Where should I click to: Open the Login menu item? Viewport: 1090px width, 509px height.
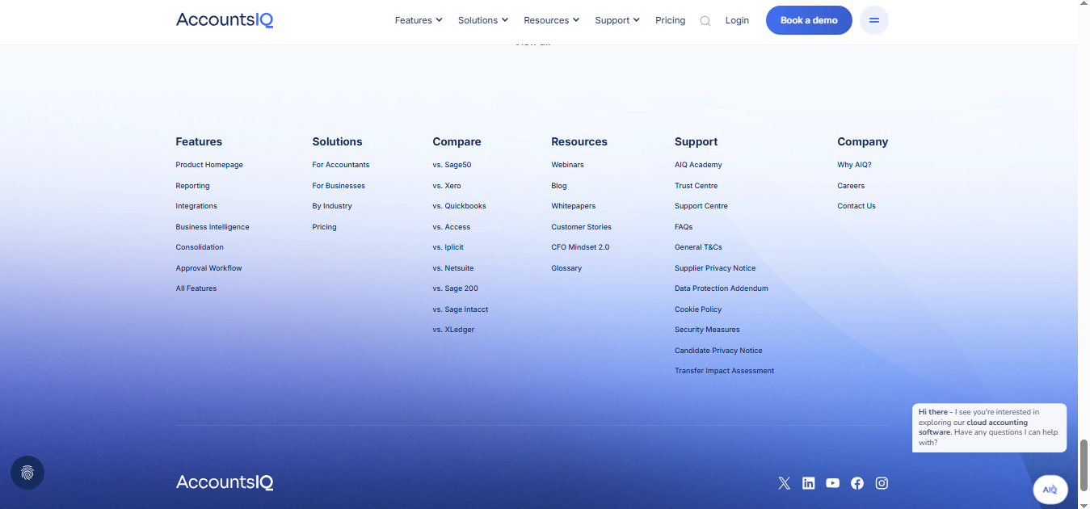(736, 20)
